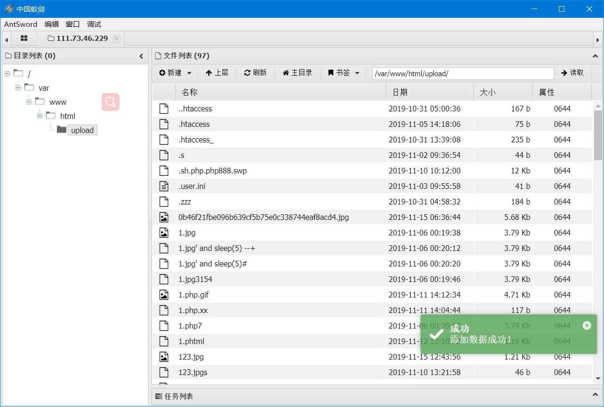
Task: Click the file icon of ..htaccess
Action: (x=164, y=109)
